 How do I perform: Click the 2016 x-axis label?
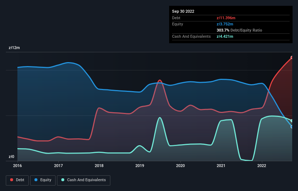17,166
